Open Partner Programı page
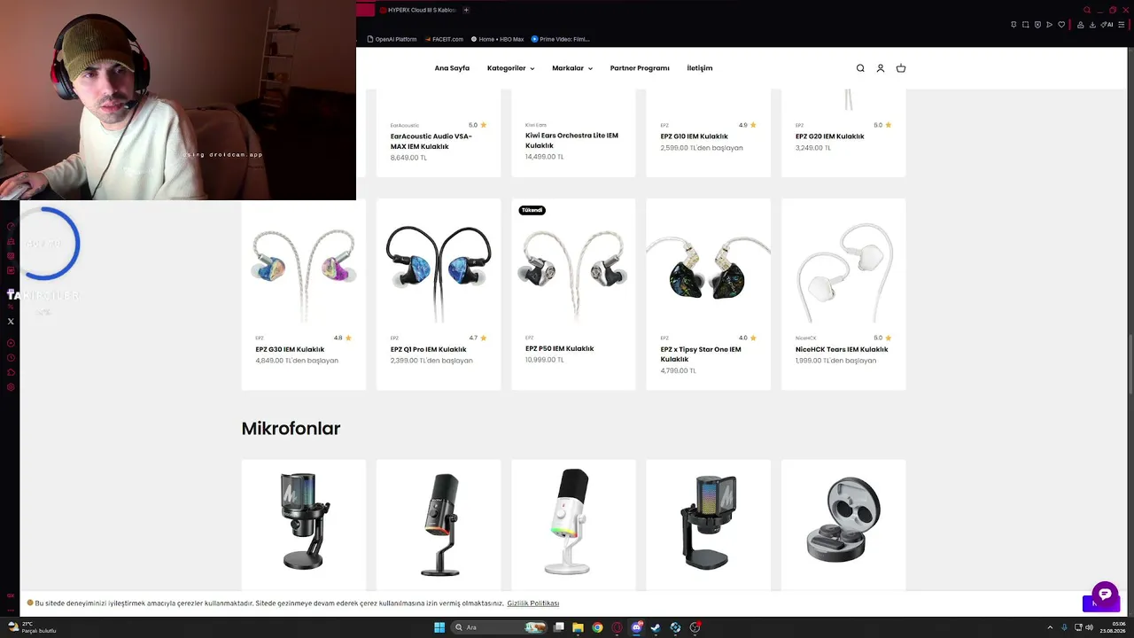This screenshot has height=638, width=1134. tap(640, 68)
